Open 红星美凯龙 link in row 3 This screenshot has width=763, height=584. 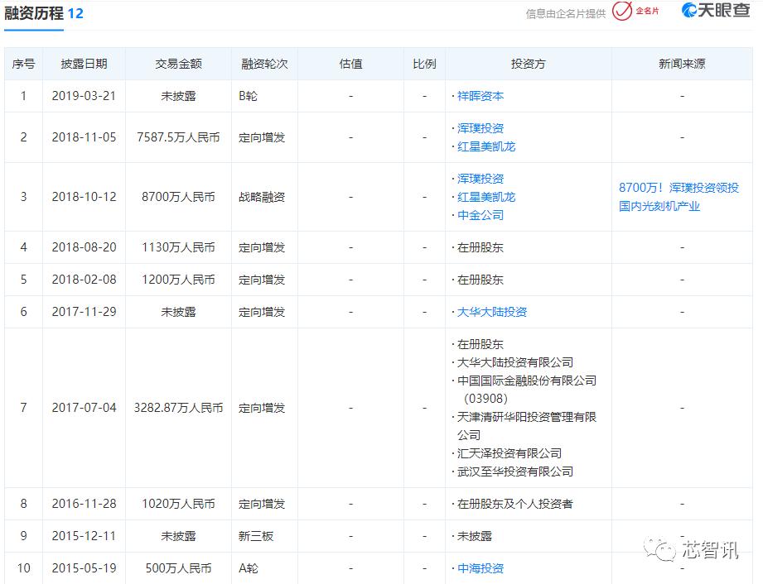point(486,197)
